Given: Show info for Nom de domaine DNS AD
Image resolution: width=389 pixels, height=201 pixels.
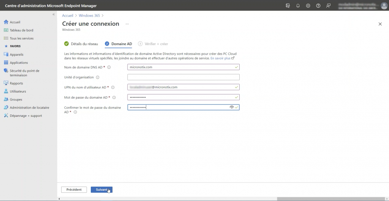Looking at the screenshot, I should point(109,68).
